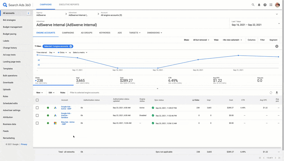Open the Google apps grid
Image resolution: width=284 pixels, height=161 pixels.
(271, 5)
